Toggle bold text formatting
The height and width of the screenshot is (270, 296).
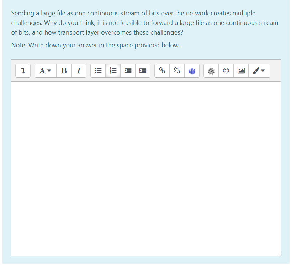point(64,70)
